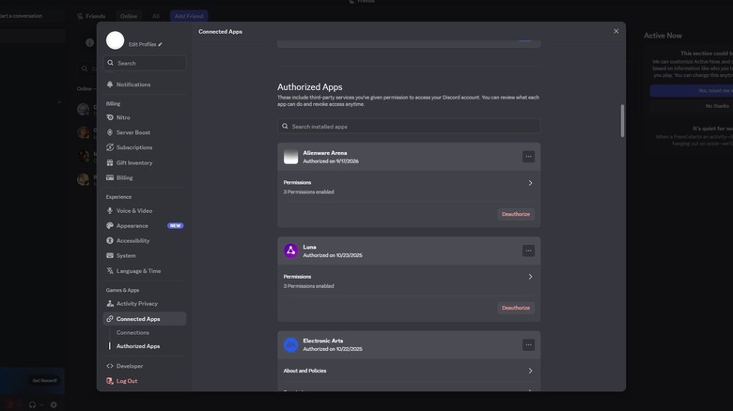Deauthorize the Alienware Arena app
The image size is (733, 411).
(x=516, y=214)
